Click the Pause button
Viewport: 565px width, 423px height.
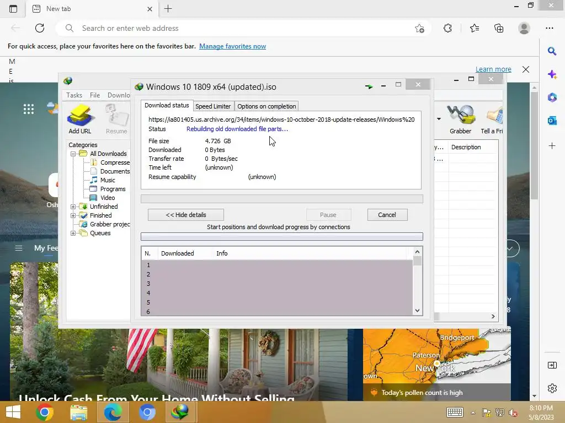328,215
